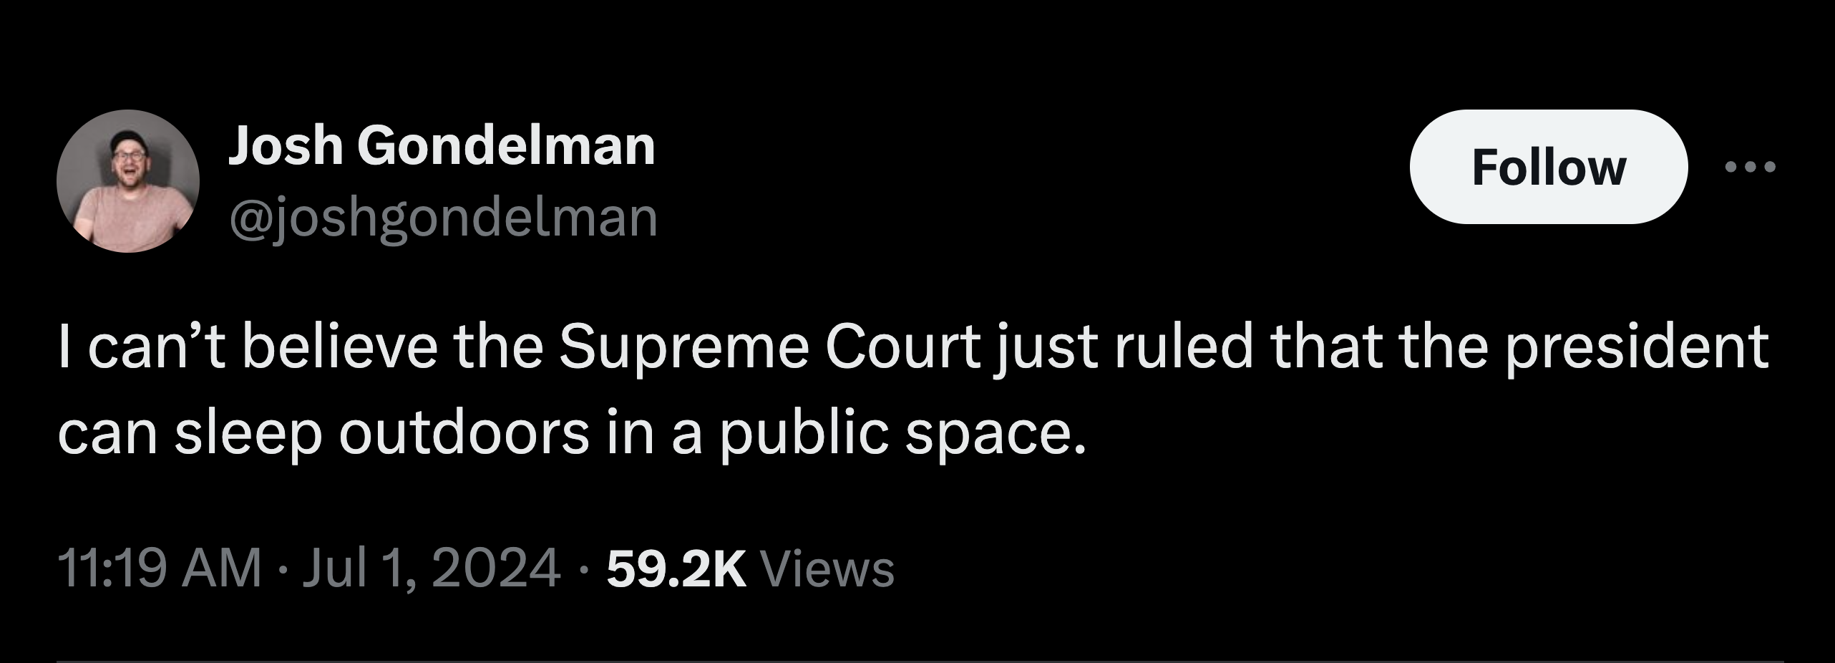1835x663 pixels.
Task: Click the divider line below the tweet
Action: click(x=917, y=661)
